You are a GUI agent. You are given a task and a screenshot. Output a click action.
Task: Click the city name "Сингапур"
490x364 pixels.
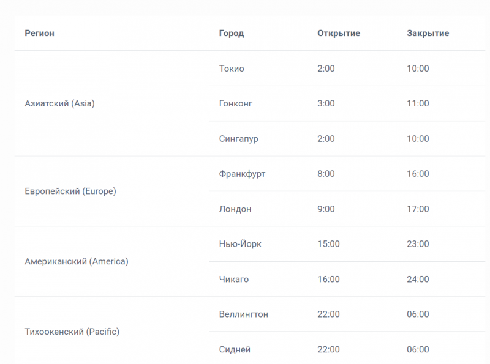click(238, 139)
